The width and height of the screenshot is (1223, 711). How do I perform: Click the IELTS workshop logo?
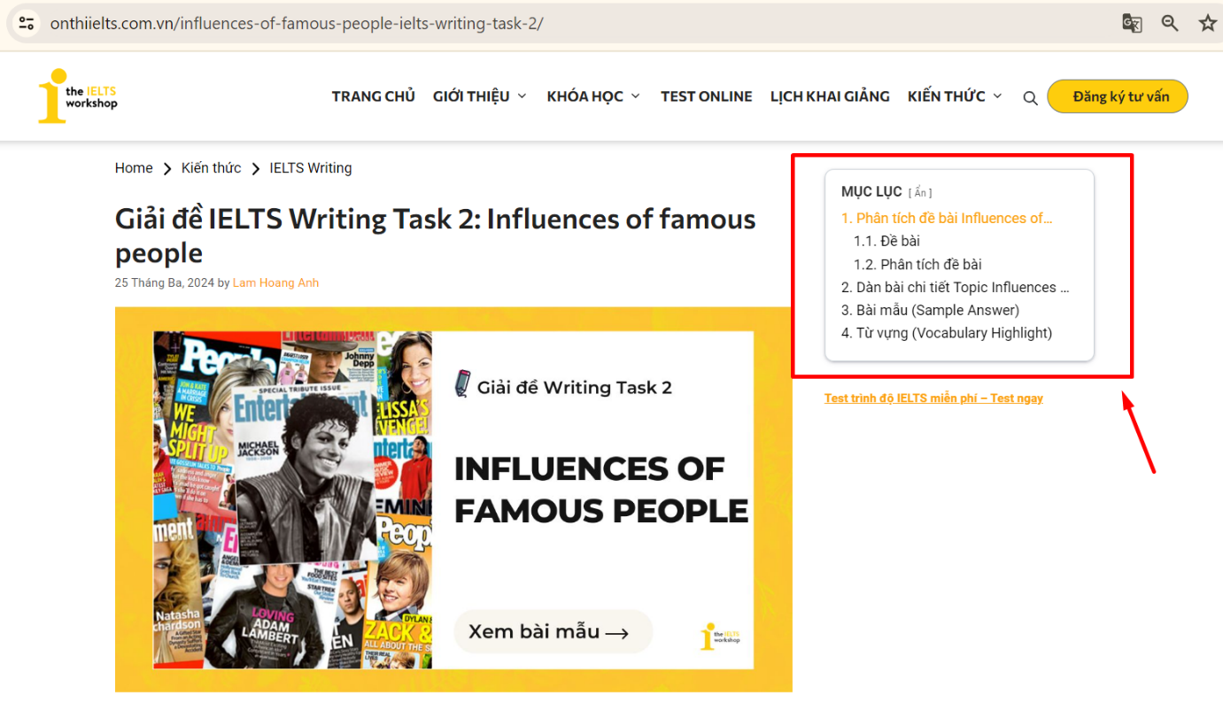[77, 95]
